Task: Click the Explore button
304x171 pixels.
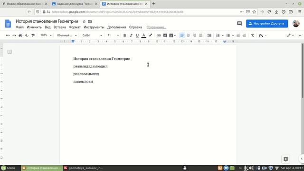Action: point(285,159)
